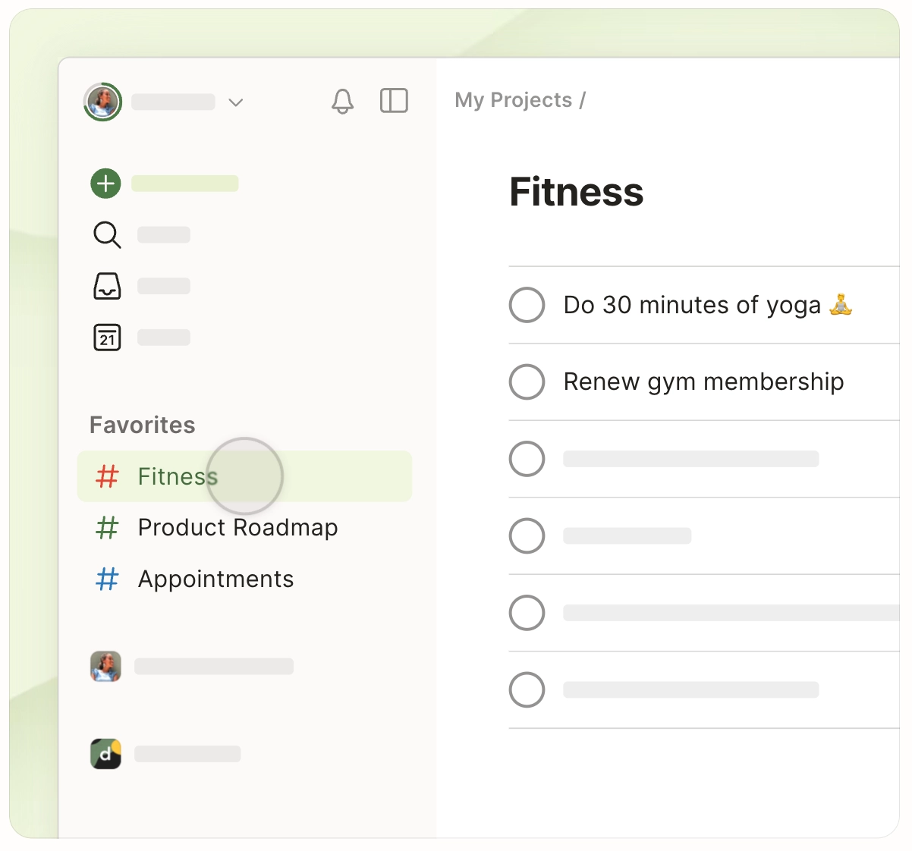Image resolution: width=912 pixels, height=851 pixels.
Task: Click the Favorites section header
Action: [143, 425]
